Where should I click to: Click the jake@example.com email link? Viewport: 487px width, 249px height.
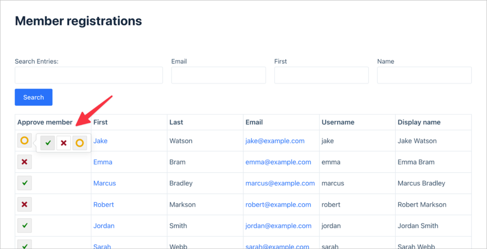click(x=275, y=141)
